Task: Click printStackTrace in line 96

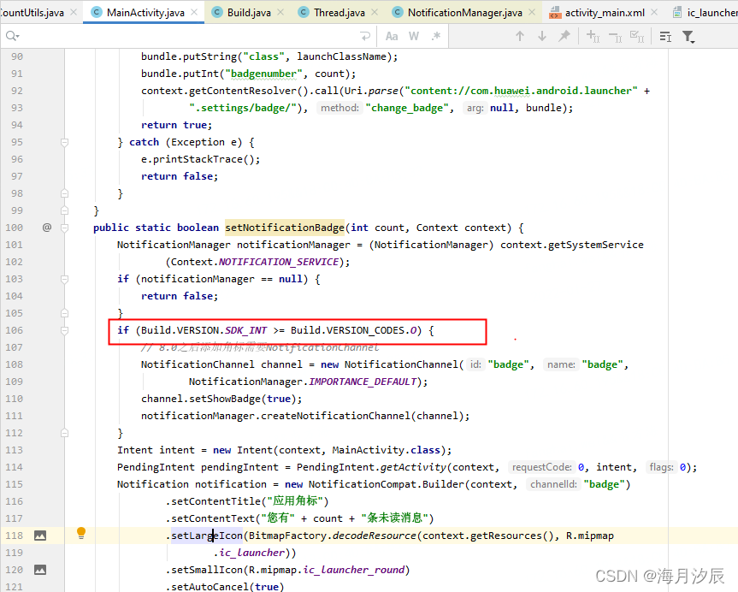Action: tap(198, 159)
